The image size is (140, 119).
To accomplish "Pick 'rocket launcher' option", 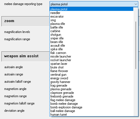I will (x=92, y=60).
